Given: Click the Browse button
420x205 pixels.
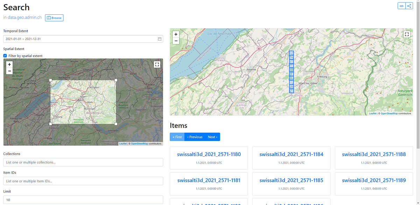Looking at the screenshot, I should [x=54, y=17].
